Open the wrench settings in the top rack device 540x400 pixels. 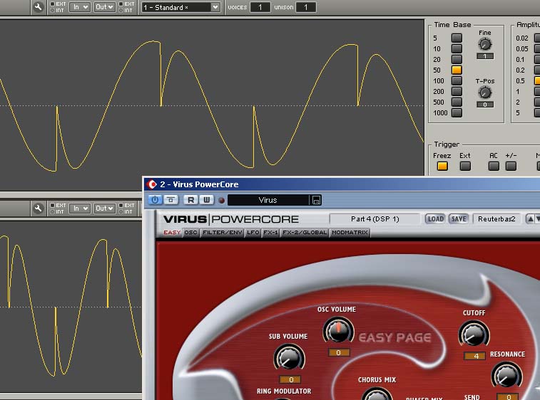click(39, 7)
